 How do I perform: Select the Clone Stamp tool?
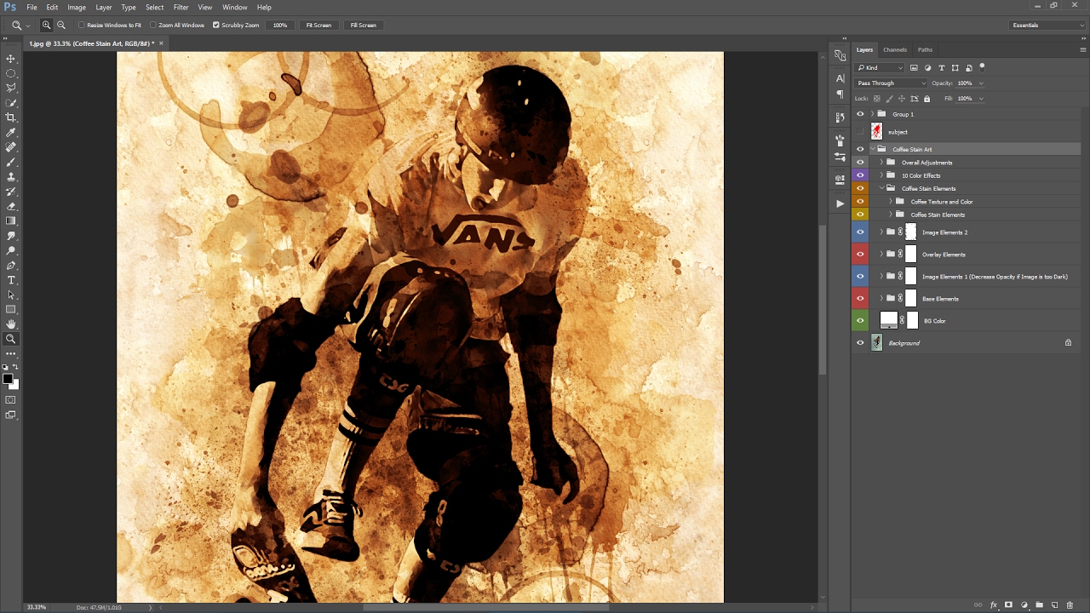(11, 177)
